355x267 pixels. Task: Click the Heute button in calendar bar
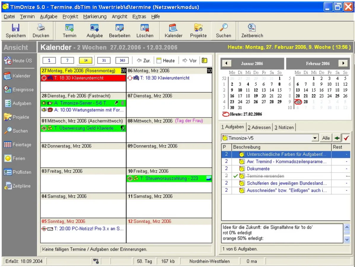[x=165, y=61]
